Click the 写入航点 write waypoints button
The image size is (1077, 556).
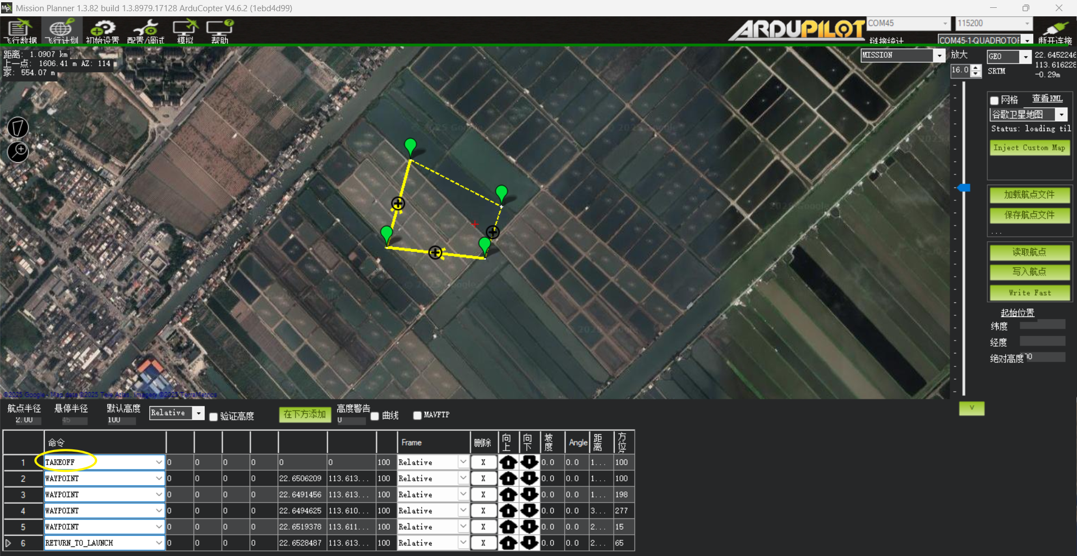tap(1029, 272)
